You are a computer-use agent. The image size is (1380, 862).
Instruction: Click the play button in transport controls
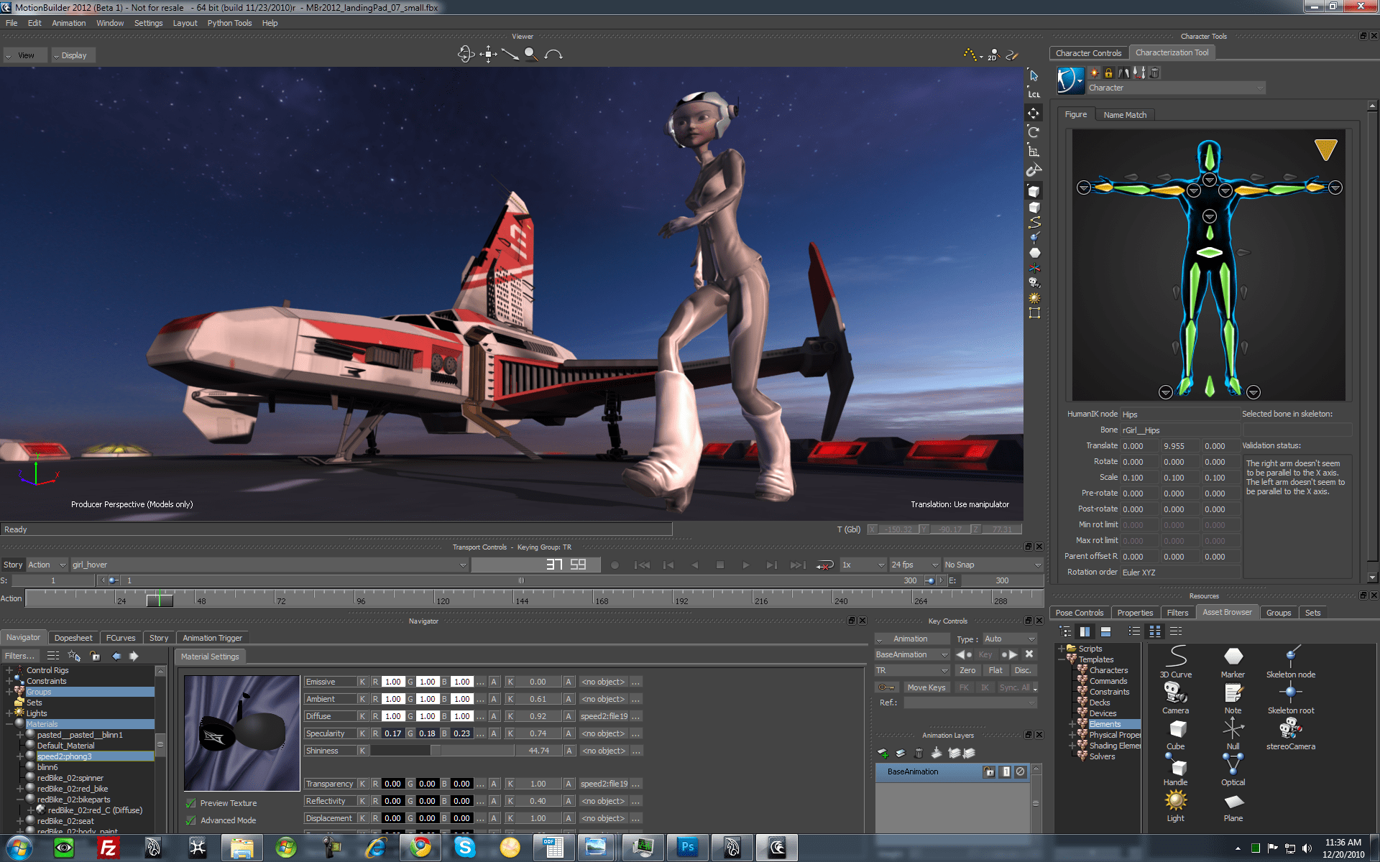coord(747,565)
